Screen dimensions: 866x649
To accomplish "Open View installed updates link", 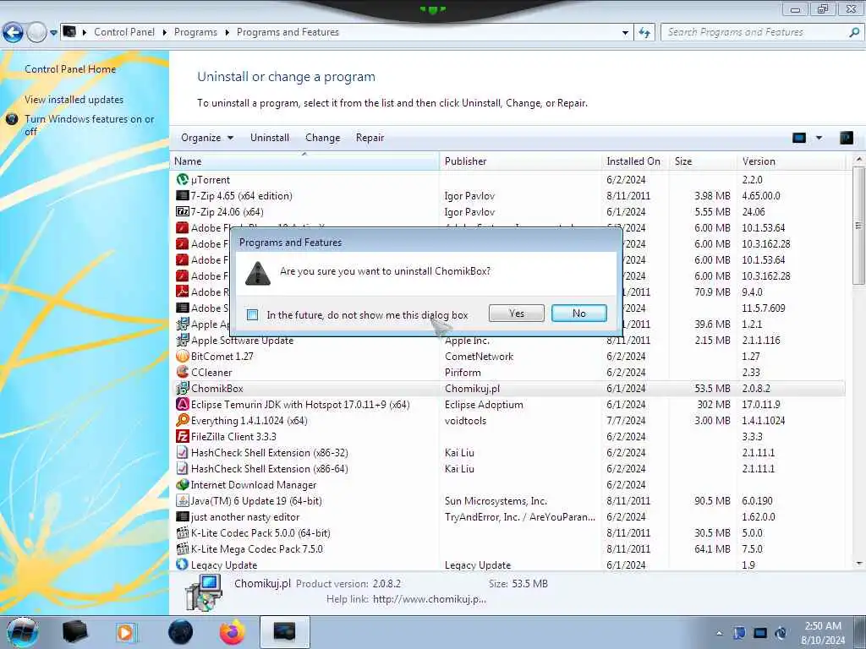I will [x=74, y=100].
